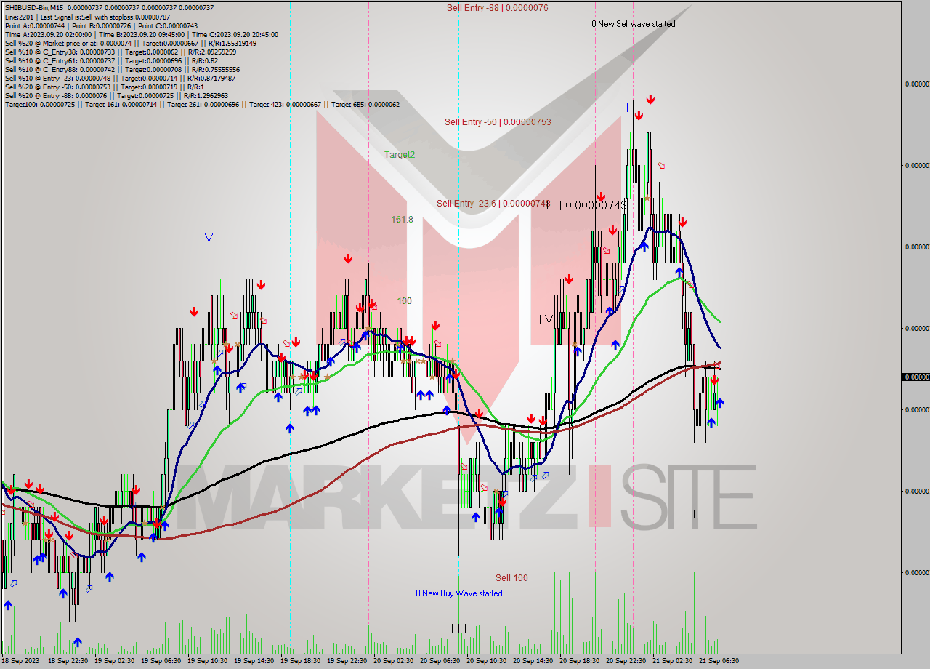Click the 'Sell %20 @ Entry -88' row
Image resolution: width=930 pixels, height=669 pixels.
coord(116,95)
